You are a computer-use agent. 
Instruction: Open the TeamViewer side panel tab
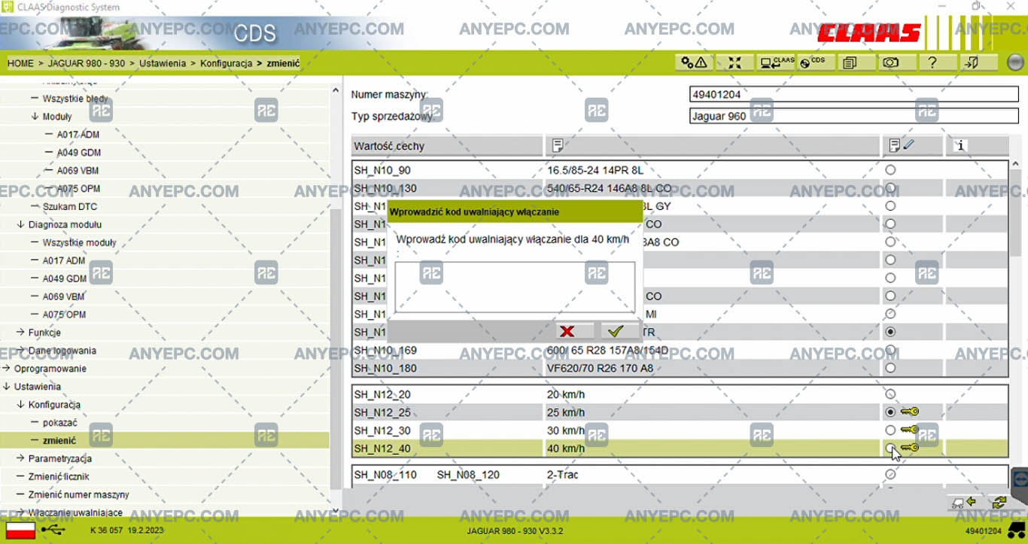[x=1020, y=478]
